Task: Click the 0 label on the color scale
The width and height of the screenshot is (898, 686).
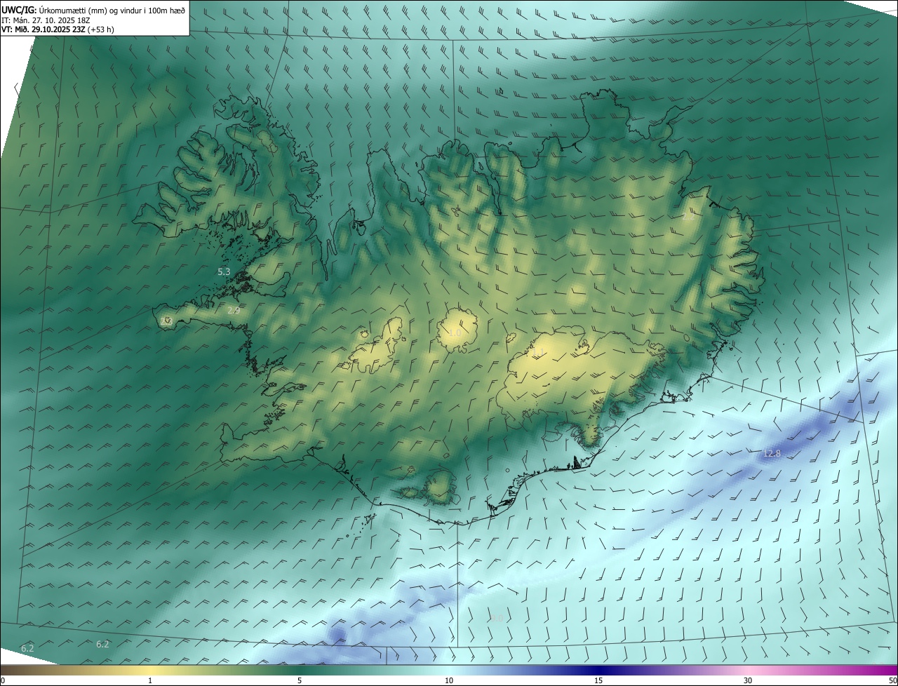Action: (3, 680)
